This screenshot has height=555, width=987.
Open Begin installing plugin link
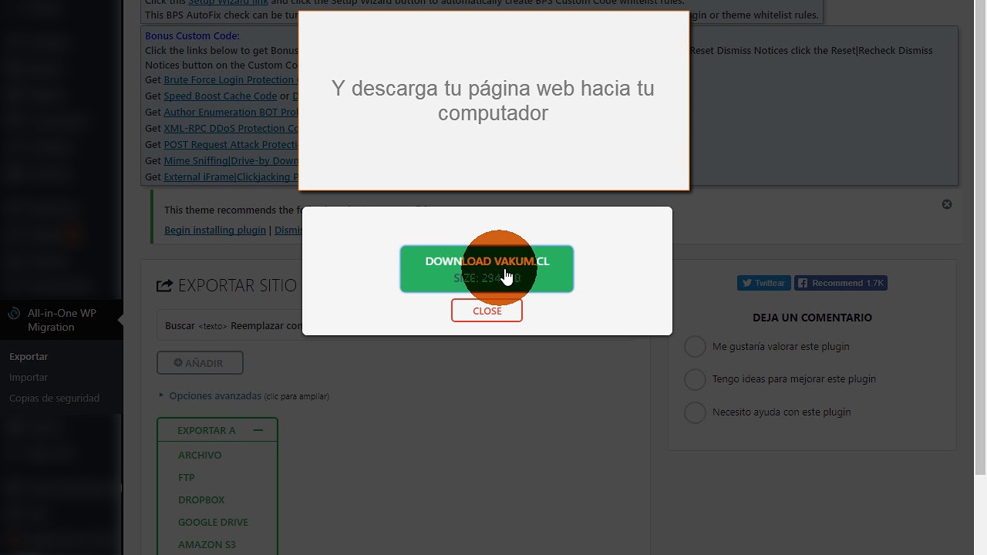(x=215, y=230)
